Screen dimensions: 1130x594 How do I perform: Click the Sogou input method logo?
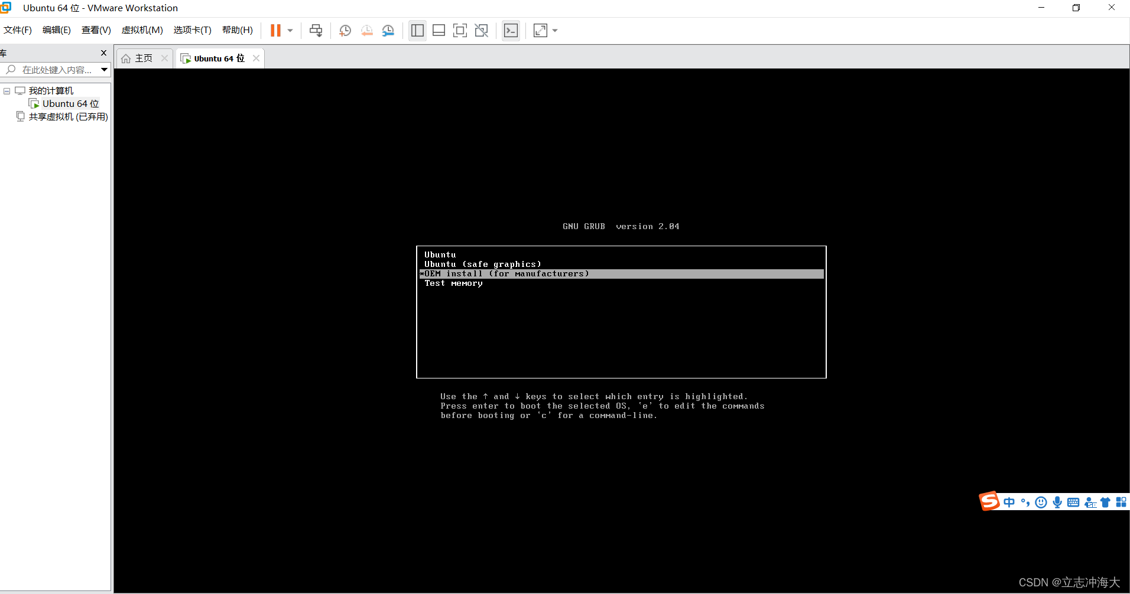[989, 501]
